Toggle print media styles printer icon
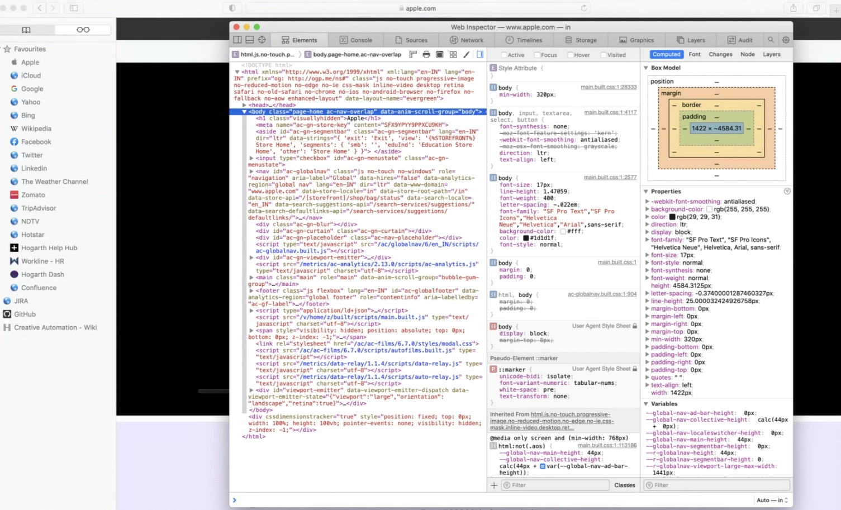The width and height of the screenshot is (841, 510). [x=426, y=55]
